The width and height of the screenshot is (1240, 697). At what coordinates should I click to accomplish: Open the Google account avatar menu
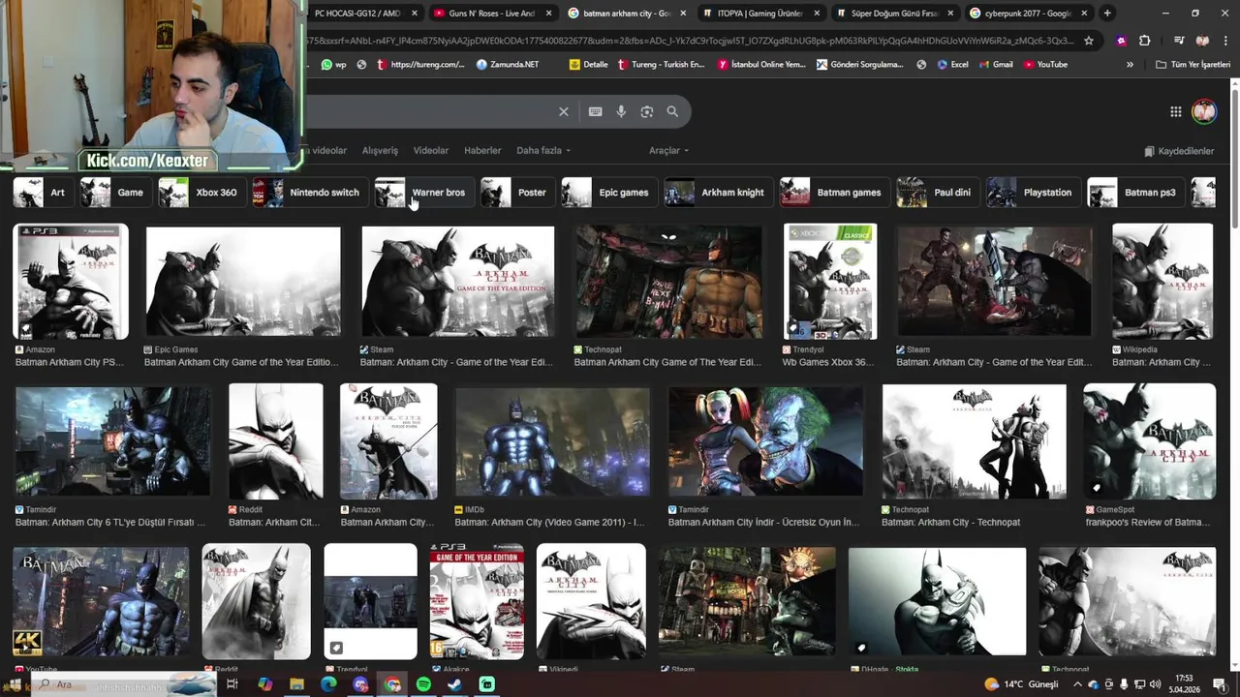pos(1204,111)
